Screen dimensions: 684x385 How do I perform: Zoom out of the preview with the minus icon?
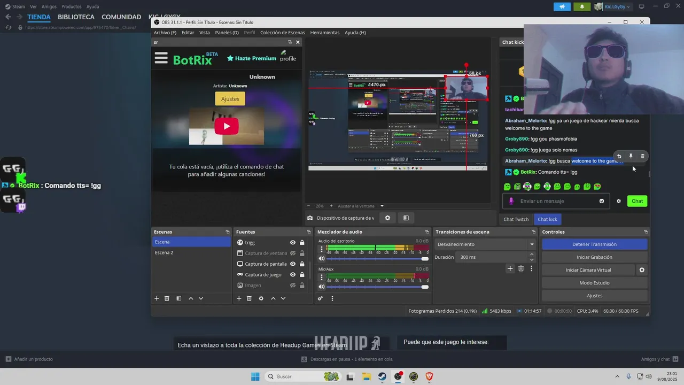point(308,206)
